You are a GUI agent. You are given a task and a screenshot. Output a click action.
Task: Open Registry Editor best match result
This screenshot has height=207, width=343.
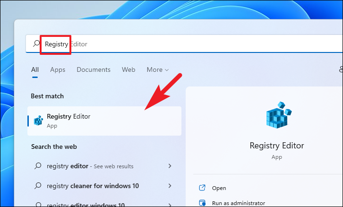tap(104, 121)
